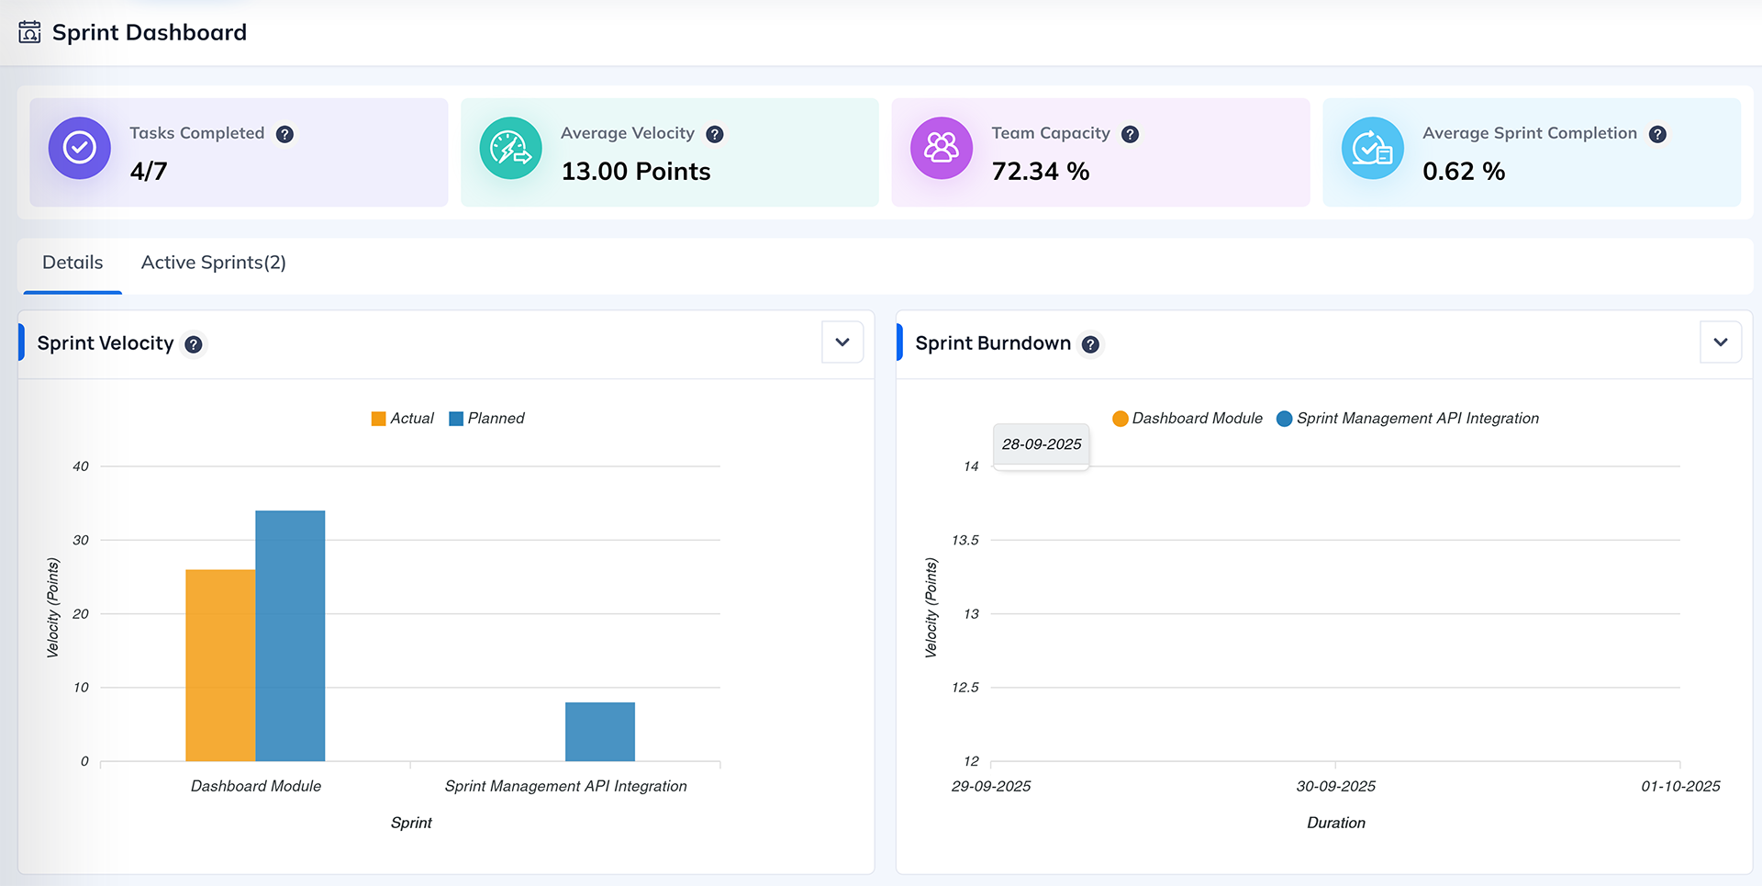
Task: Toggle the Actual series in velocity legend
Action: 403,419
